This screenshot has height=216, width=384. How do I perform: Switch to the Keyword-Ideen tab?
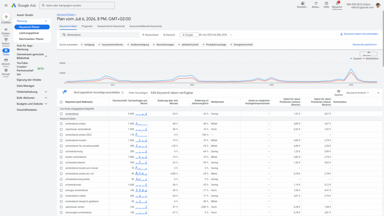coord(68,26)
